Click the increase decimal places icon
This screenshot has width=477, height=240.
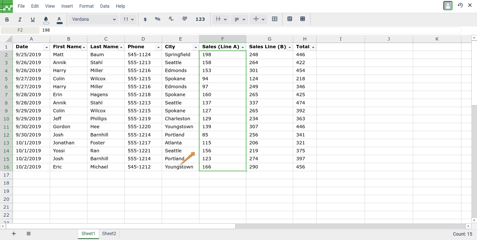184,19
